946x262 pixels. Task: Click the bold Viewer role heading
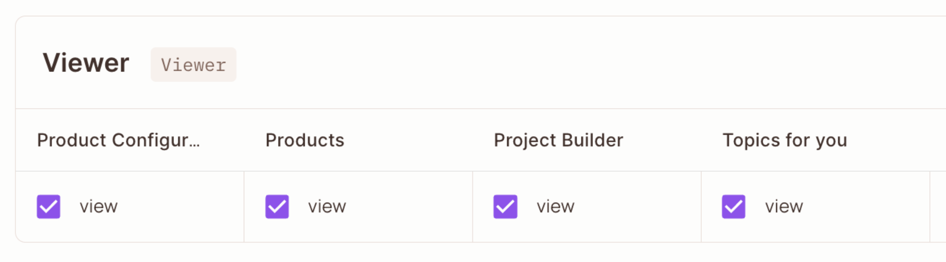[x=86, y=63]
